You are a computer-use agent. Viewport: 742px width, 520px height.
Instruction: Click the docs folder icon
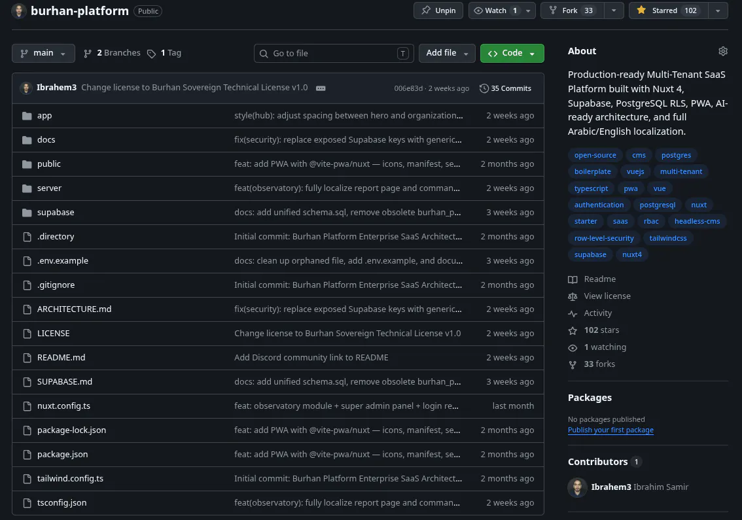(27, 140)
